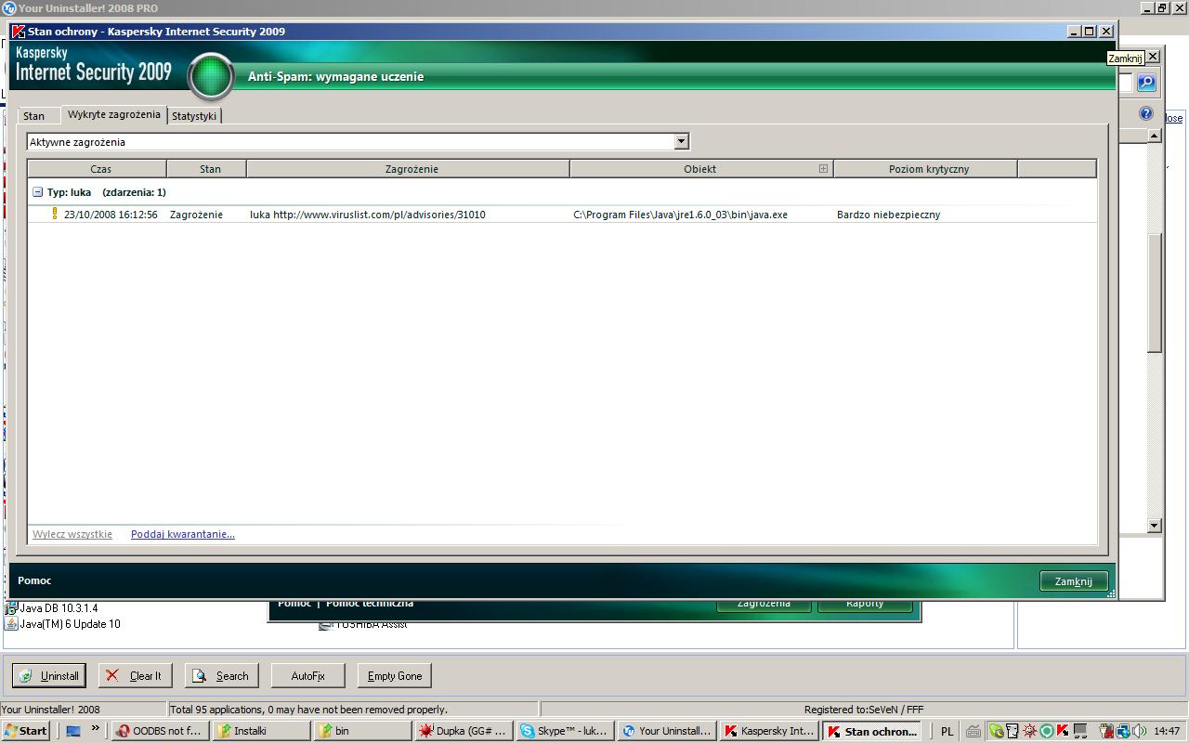Click the PL language indicator
Viewport: 1189px width, 743px height.
tap(947, 732)
